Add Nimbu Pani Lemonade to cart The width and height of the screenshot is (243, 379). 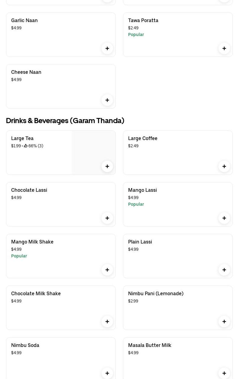(224, 322)
